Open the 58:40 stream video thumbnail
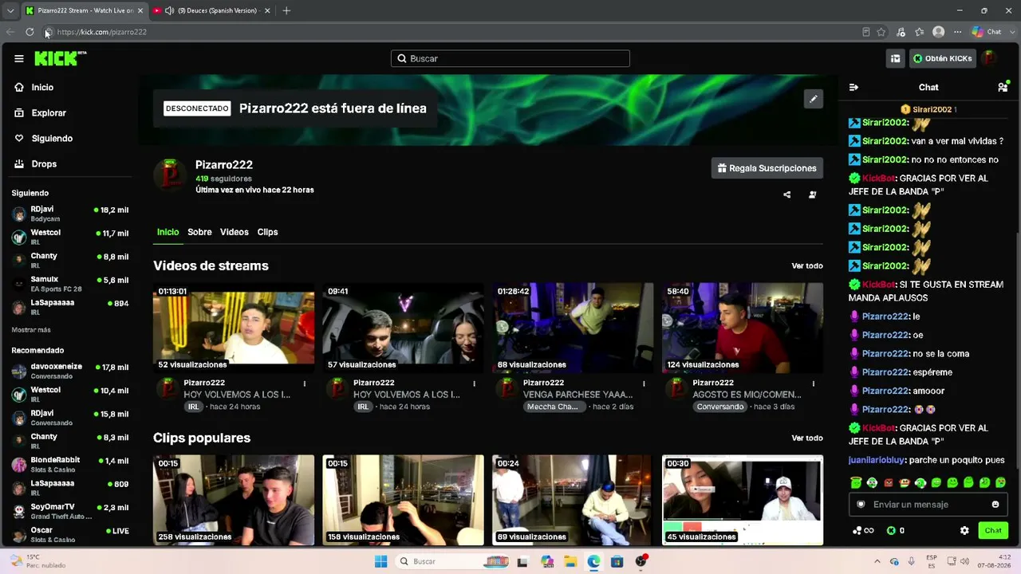Viewport: 1021px width, 574px height. pos(743,328)
